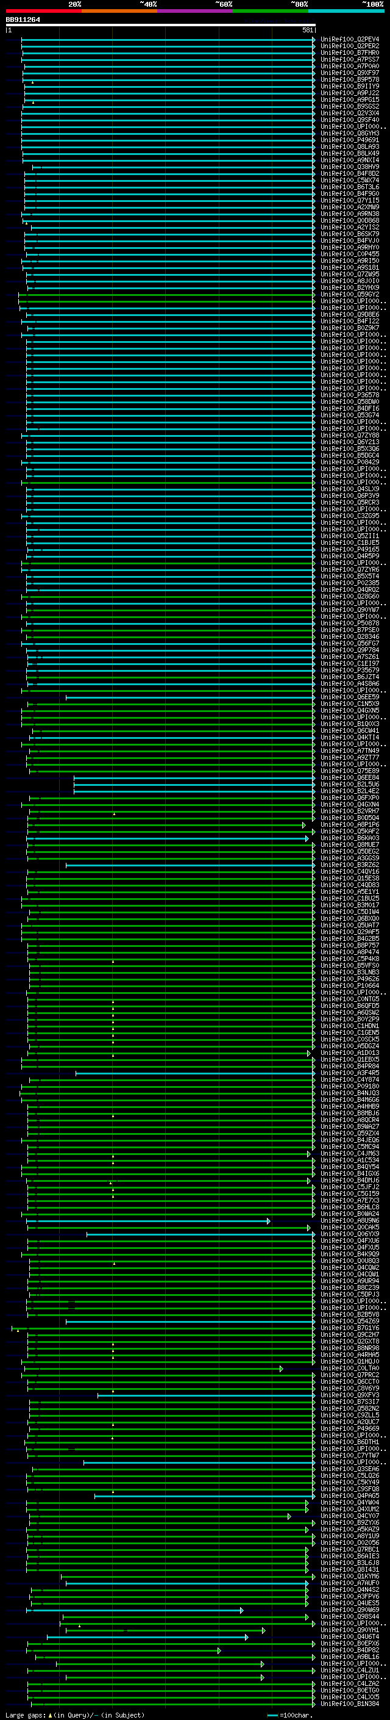Select hit UniRef100_A9PG15
Viewport: 390px width, 1720px height.
click(x=350, y=99)
